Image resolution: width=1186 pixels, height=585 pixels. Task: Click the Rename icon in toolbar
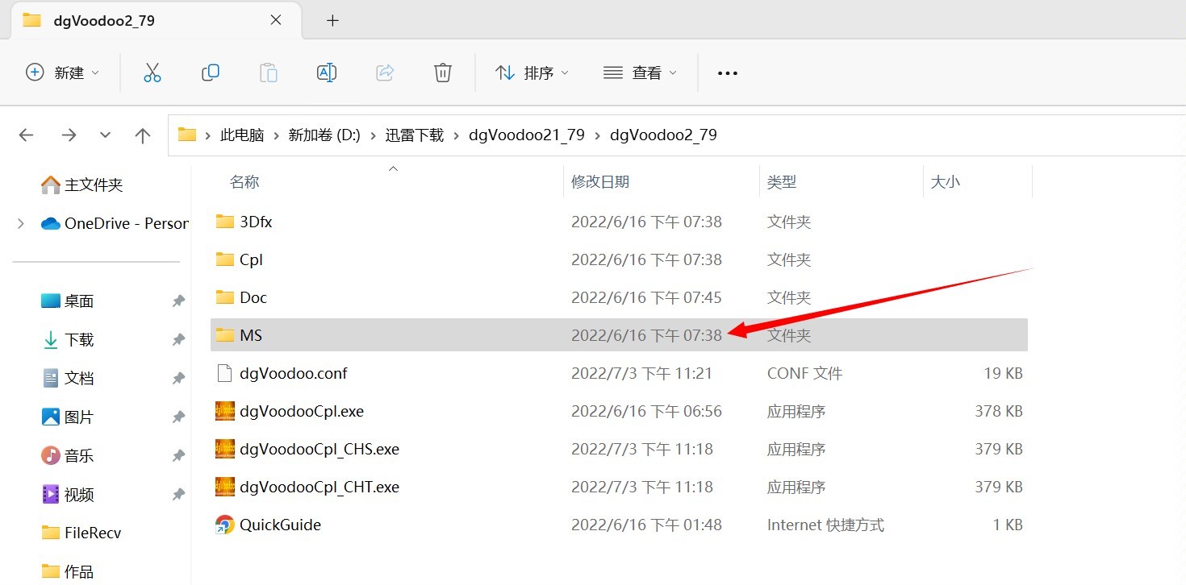pyautogui.click(x=327, y=73)
